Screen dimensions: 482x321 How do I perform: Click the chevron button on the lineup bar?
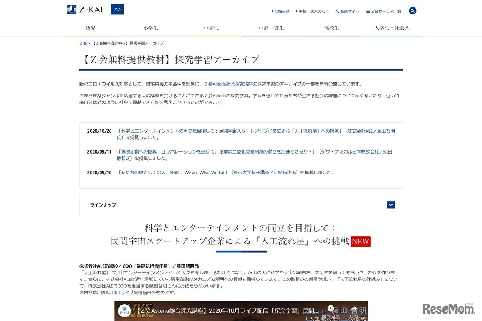[391, 205]
